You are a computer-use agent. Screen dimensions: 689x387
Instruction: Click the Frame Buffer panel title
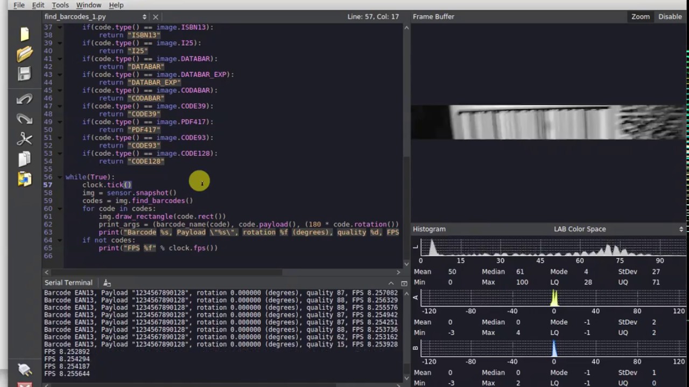click(433, 17)
